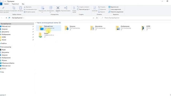Screen dimensions: 171x96
Task: Switch to the Поделиться ribbon tab
Action: click(x=15, y=4)
